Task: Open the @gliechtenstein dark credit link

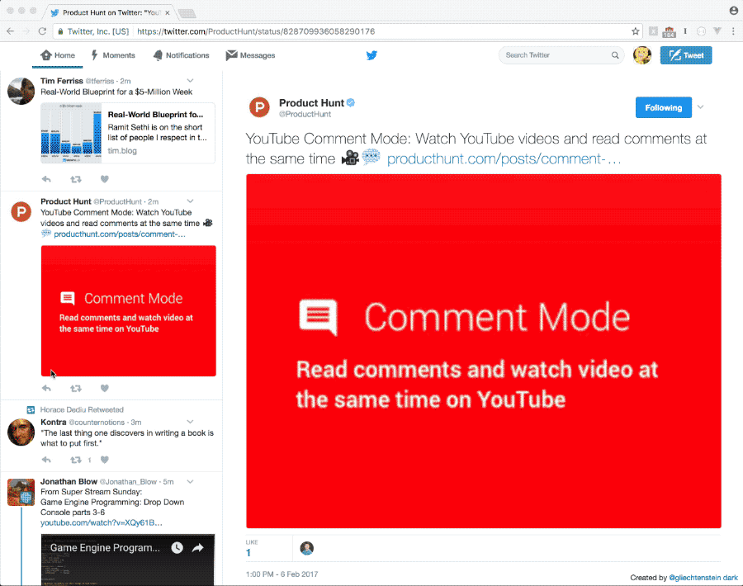Action: pyautogui.click(x=703, y=578)
